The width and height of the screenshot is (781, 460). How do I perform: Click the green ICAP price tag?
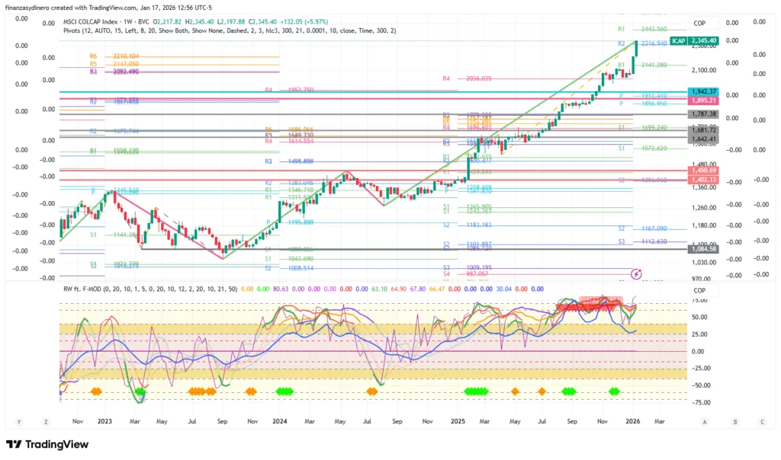click(x=677, y=40)
